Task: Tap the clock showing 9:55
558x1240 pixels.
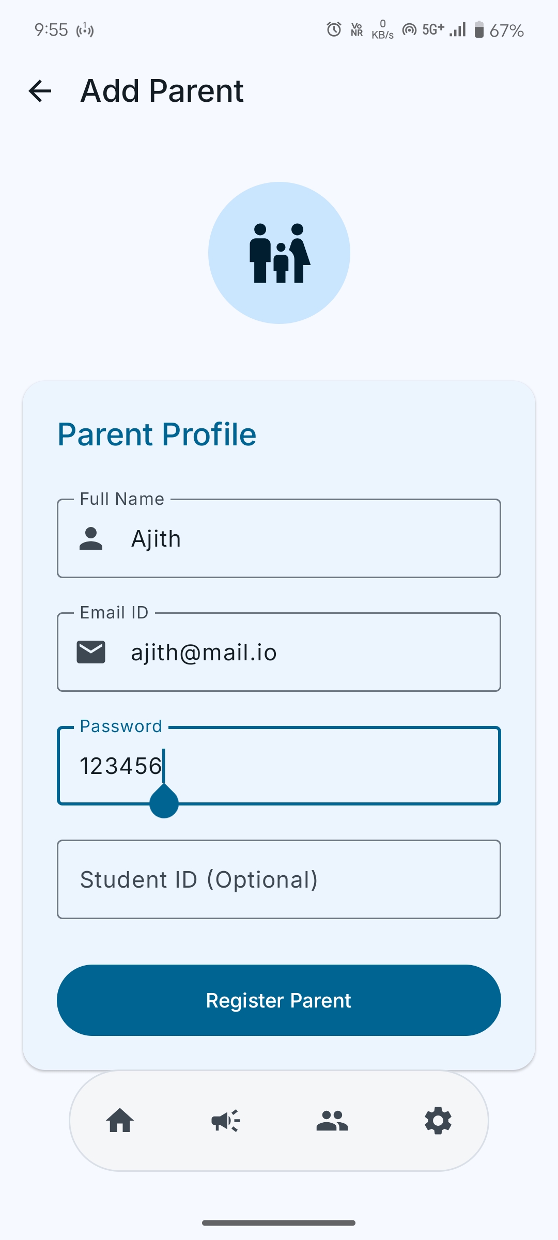Action: 50,29
